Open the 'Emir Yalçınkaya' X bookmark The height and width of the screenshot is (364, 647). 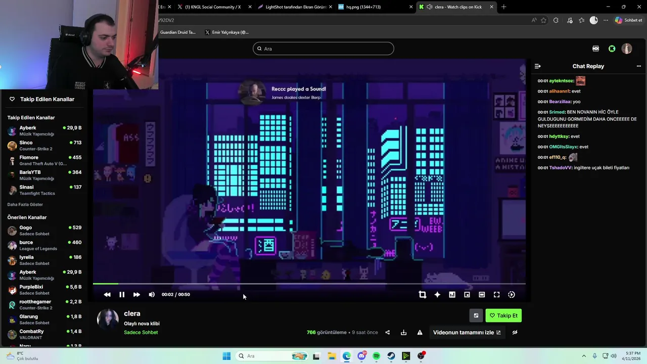227,32
